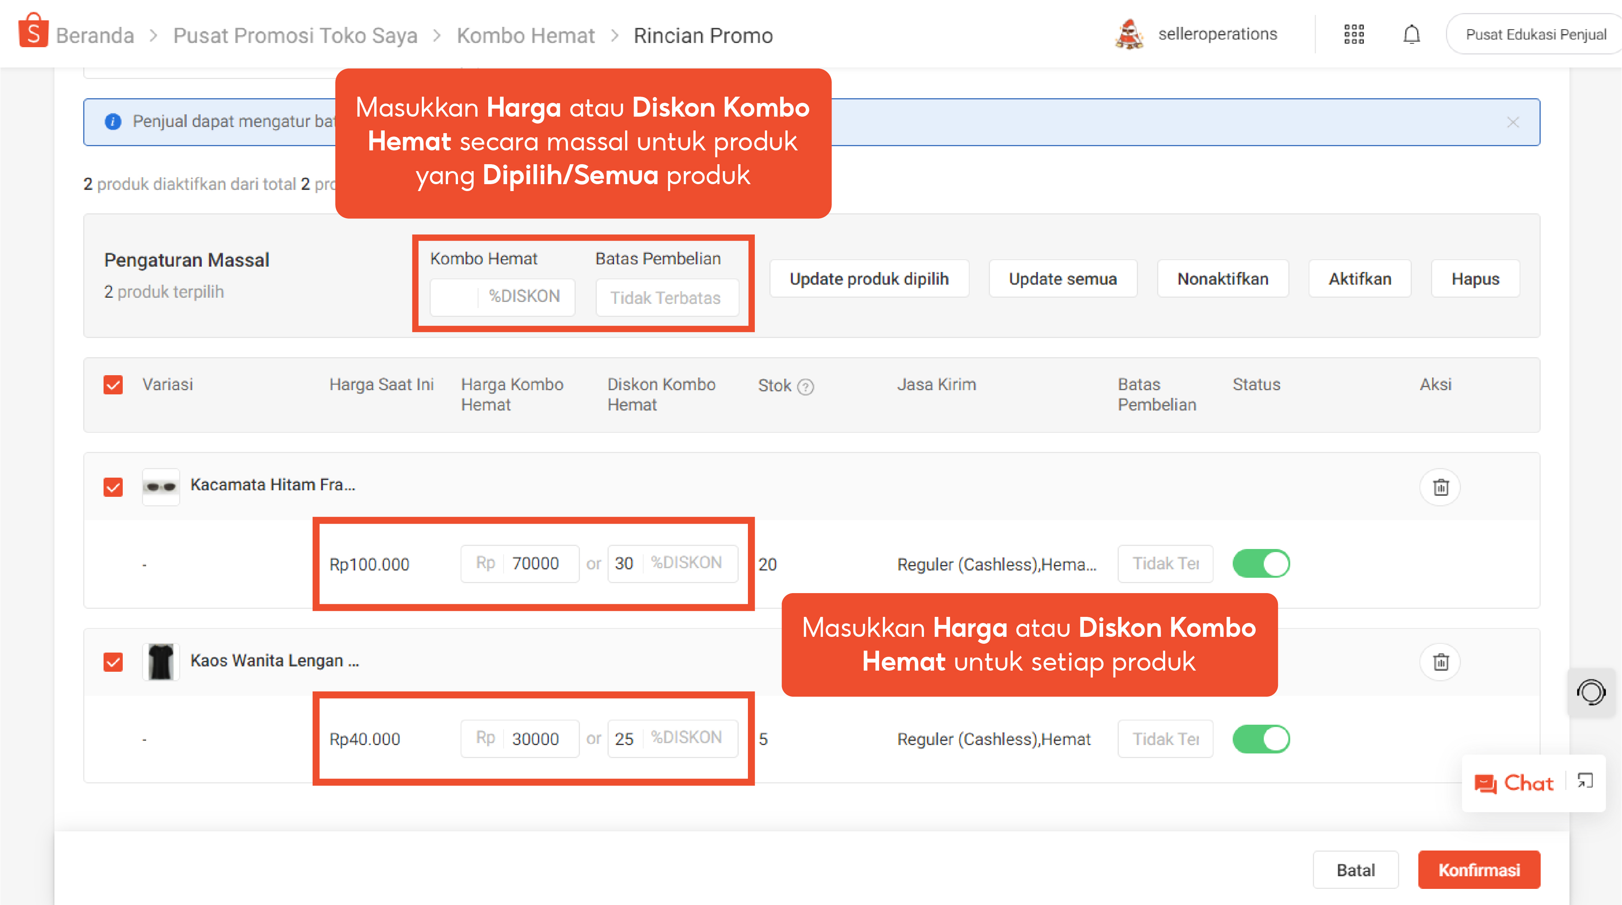Go to Kombo Hemat breadcrumb

point(525,35)
